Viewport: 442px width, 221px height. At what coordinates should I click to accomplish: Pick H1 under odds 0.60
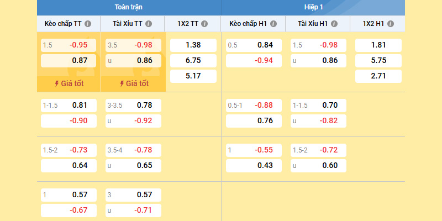[x=319, y=165]
